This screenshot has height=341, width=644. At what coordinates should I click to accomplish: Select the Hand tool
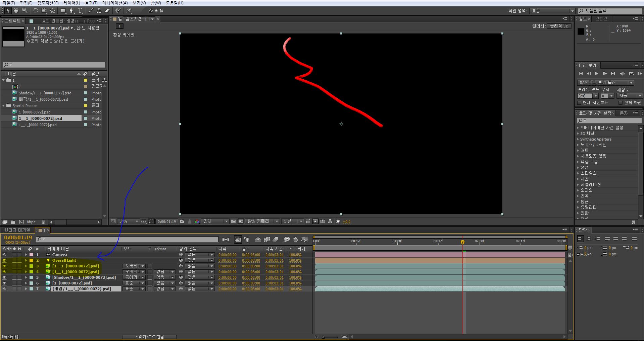click(x=16, y=11)
